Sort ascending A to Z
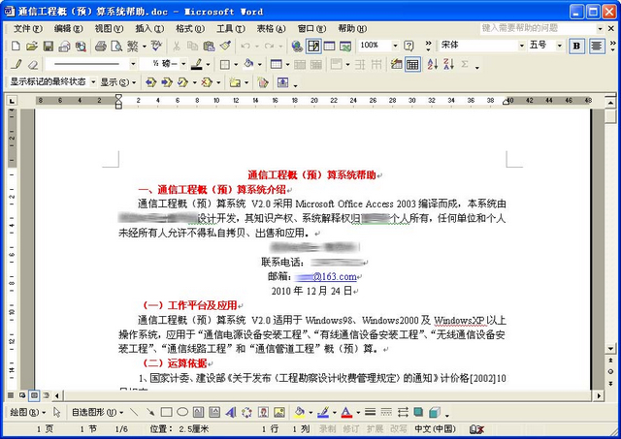This screenshot has width=621, height=439. point(433,64)
